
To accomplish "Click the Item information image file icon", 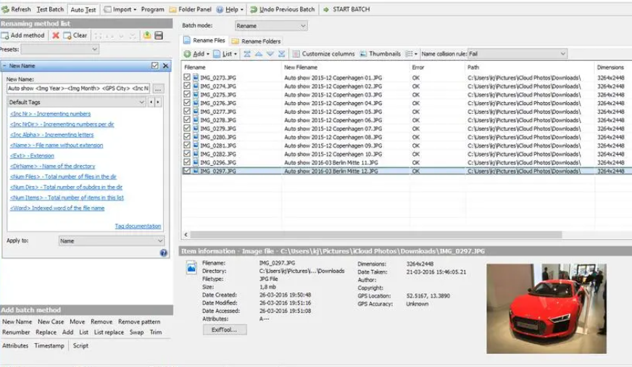I will 191,268.
